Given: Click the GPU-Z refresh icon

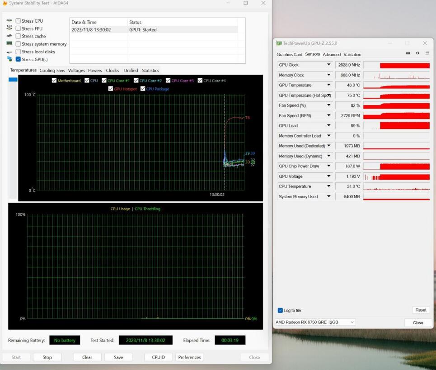Looking at the screenshot, I should click(x=417, y=53).
